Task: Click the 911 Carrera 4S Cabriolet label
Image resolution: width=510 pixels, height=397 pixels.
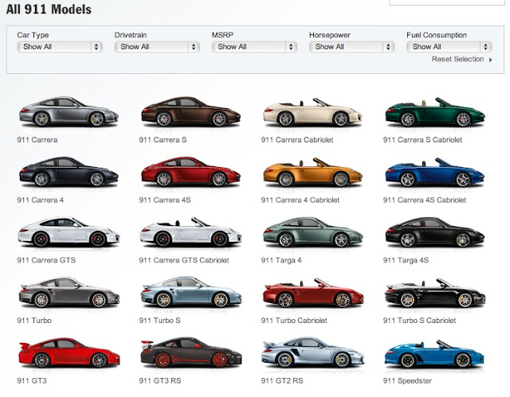Action: pyautogui.click(x=425, y=200)
